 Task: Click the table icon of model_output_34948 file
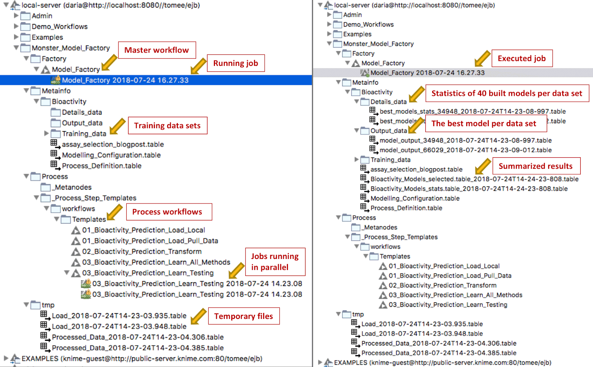[373, 140]
